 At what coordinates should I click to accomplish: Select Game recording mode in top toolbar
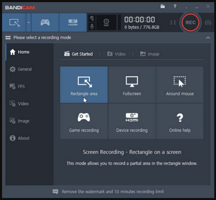[45, 22]
